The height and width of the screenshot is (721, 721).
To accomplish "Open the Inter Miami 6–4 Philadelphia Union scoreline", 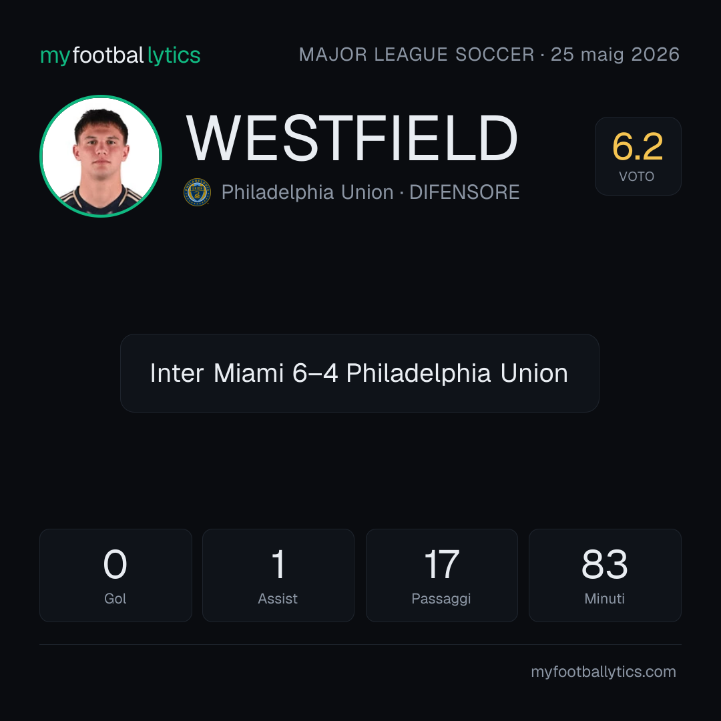I will tap(360, 373).
